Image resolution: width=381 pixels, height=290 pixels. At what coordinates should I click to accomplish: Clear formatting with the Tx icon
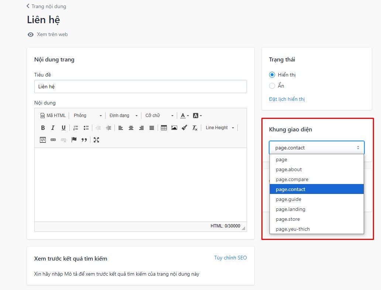pyautogui.click(x=195, y=128)
